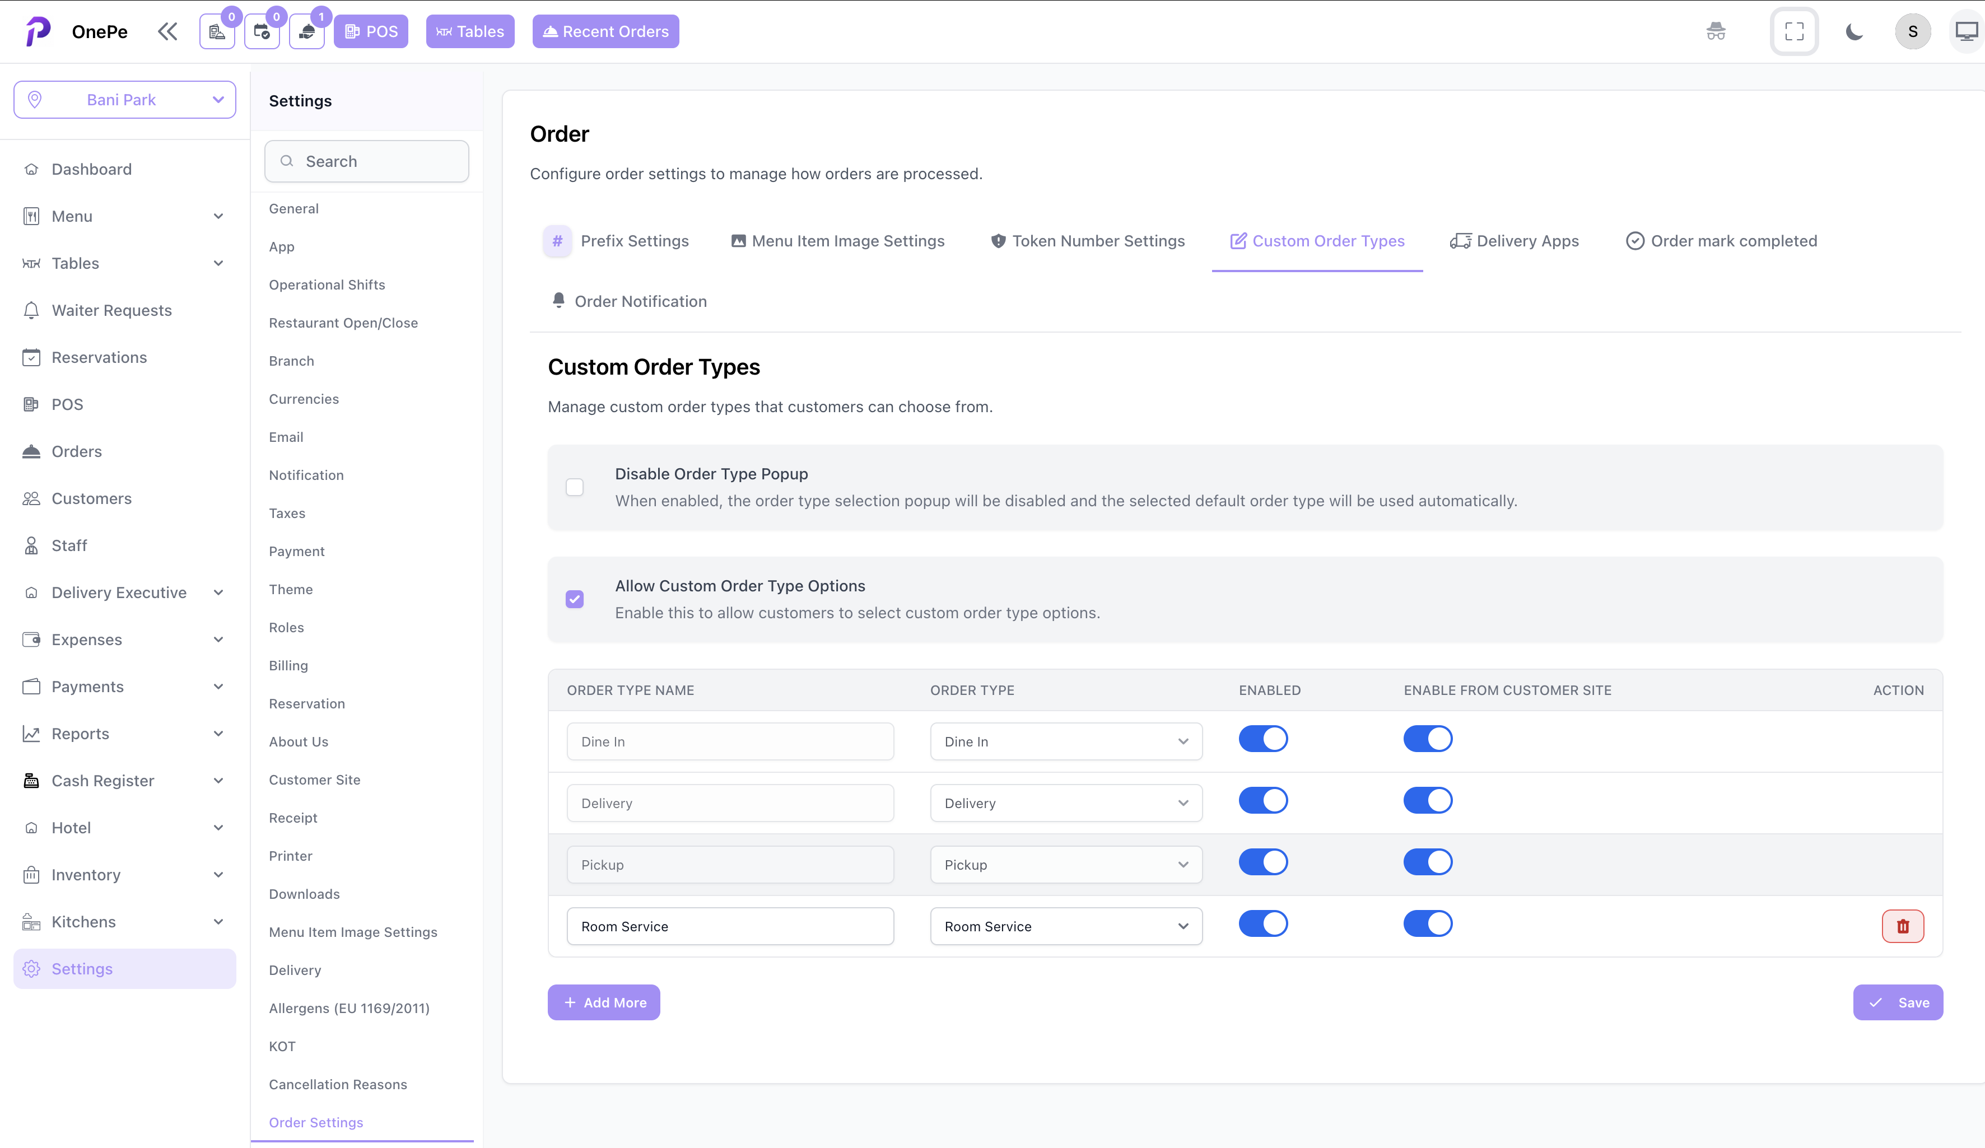The image size is (1985, 1148).
Task: Click the Add More button
Action: [603, 1002]
